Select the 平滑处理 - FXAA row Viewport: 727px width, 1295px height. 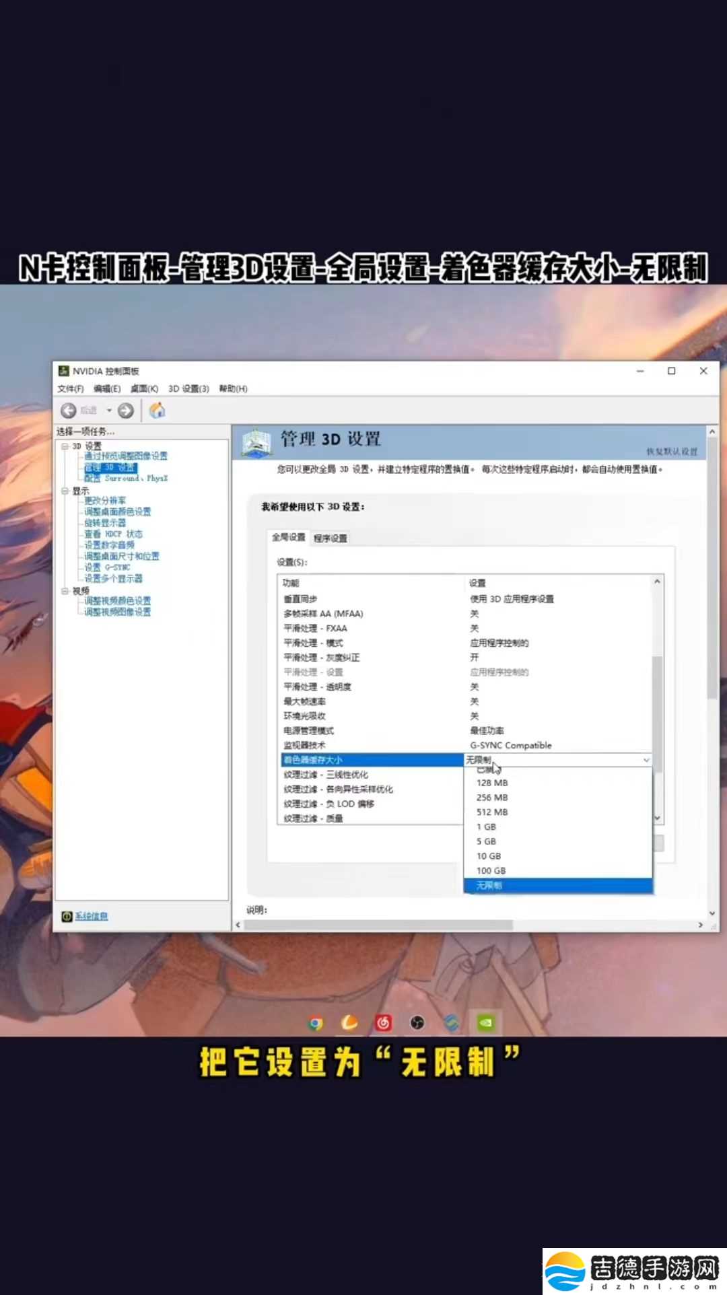pos(464,629)
